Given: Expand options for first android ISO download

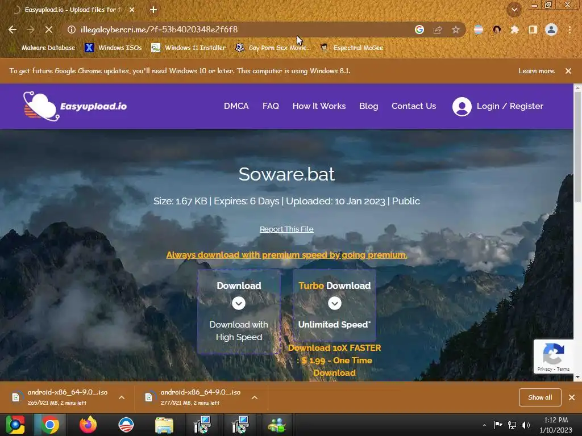Looking at the screenshot, I should tap(122, 397).
